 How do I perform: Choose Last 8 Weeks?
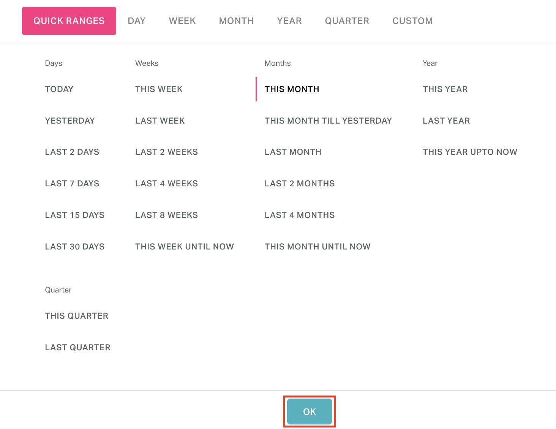coord(167,215)
